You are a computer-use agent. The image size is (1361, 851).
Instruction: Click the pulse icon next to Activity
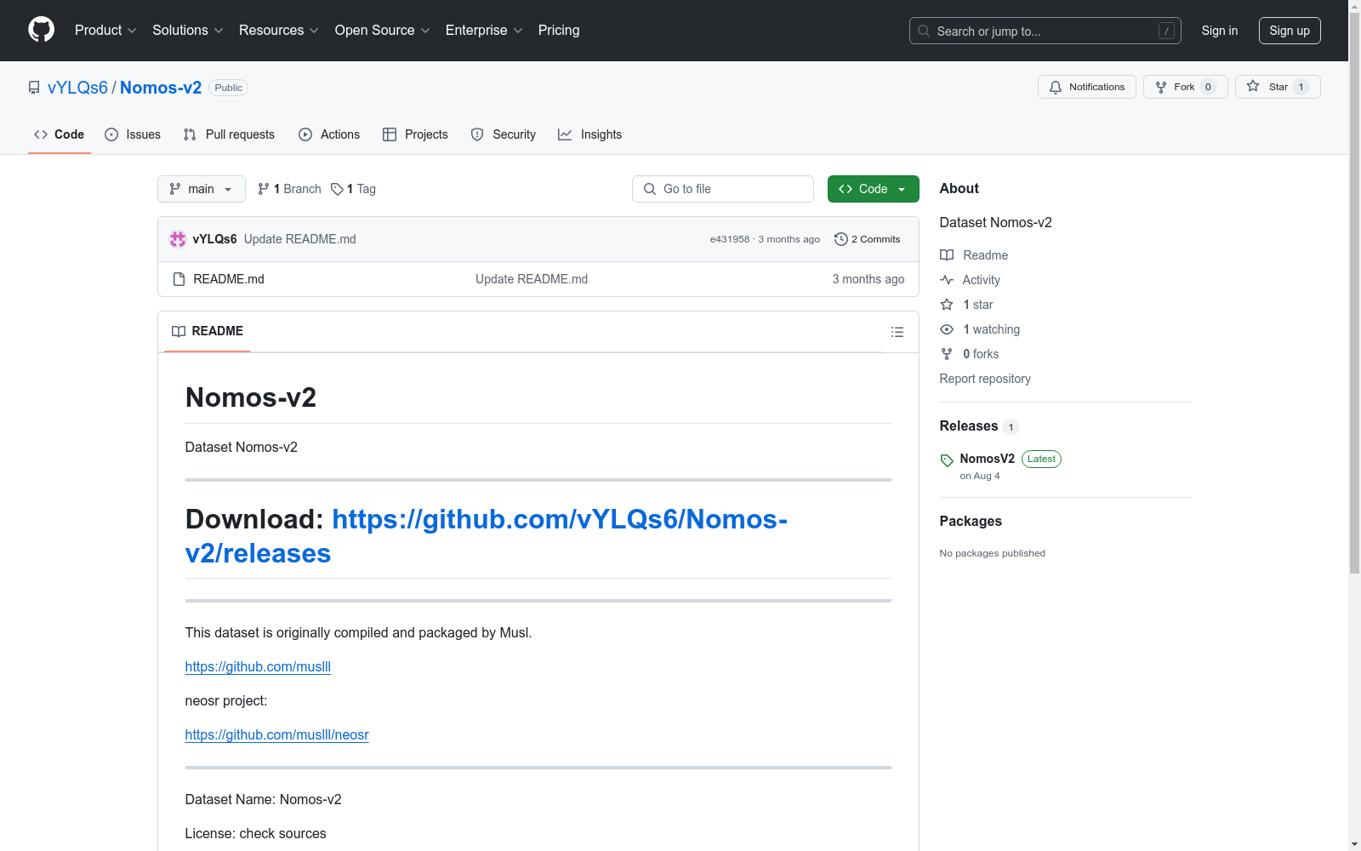(x=947, y=280)
